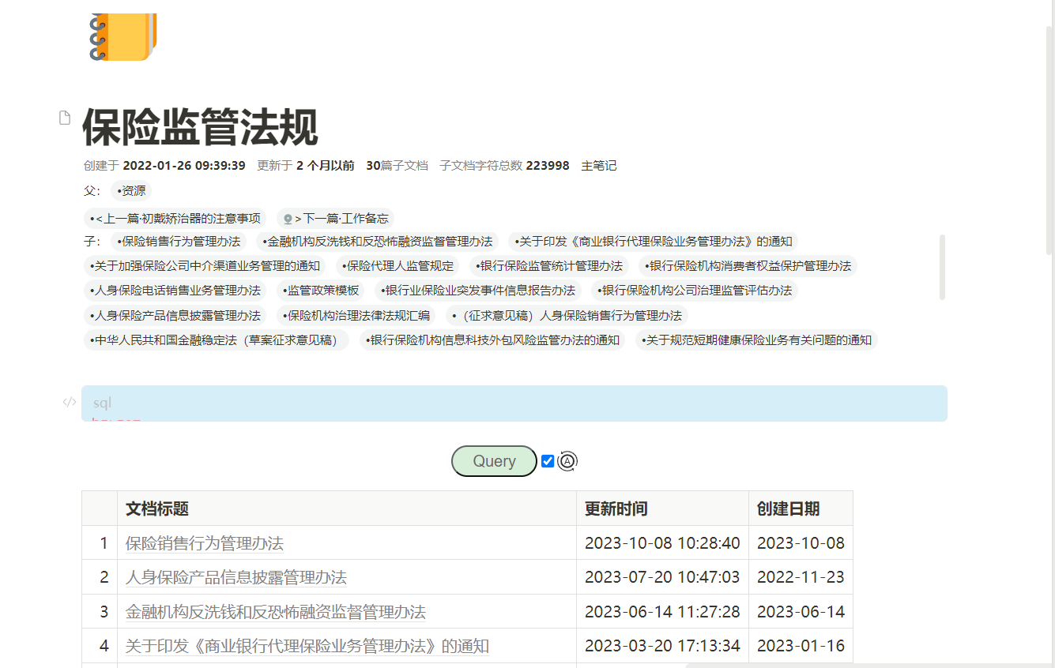Click the 创建日期 column header

tap(788, 509)
